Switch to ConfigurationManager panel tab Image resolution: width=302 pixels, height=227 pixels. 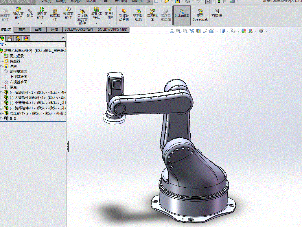point(18,38)
